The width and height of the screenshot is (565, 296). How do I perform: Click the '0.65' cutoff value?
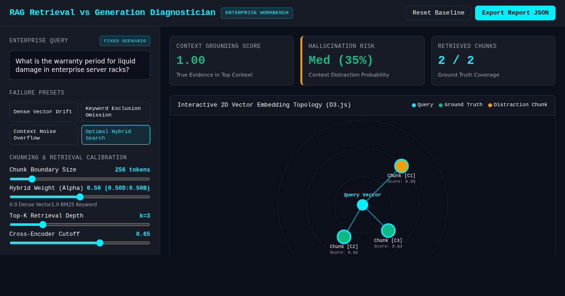(x=143, y=234)
